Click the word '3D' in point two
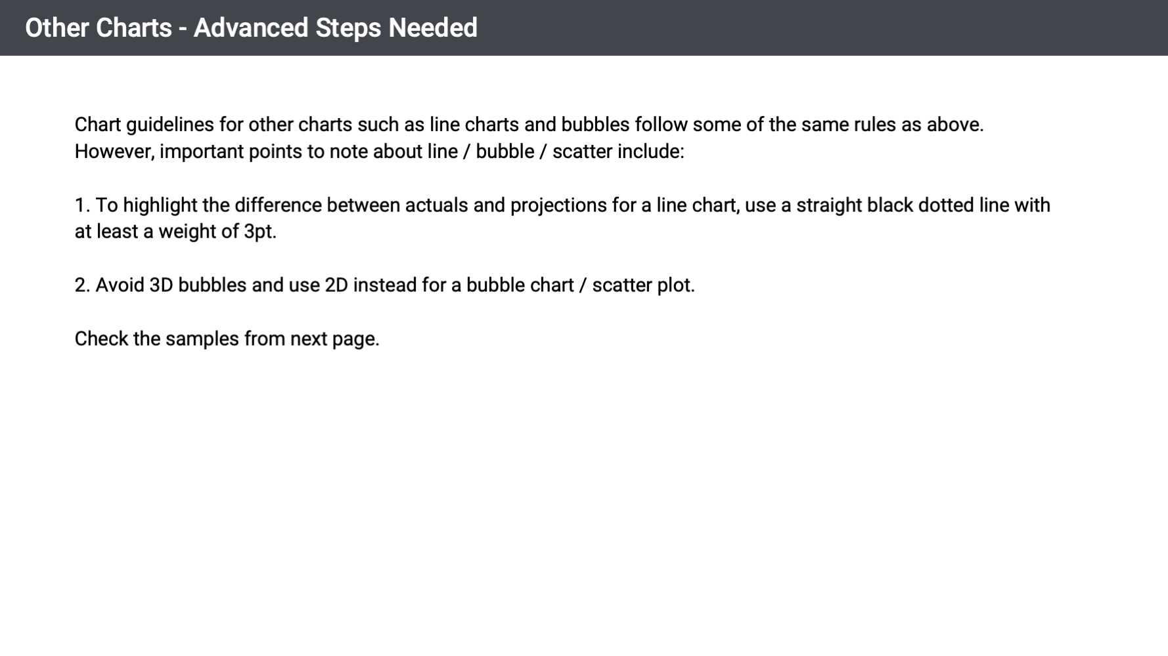The width and height of the screenshot is (1168, 656). pyautogui.click(x=161, y=285)
